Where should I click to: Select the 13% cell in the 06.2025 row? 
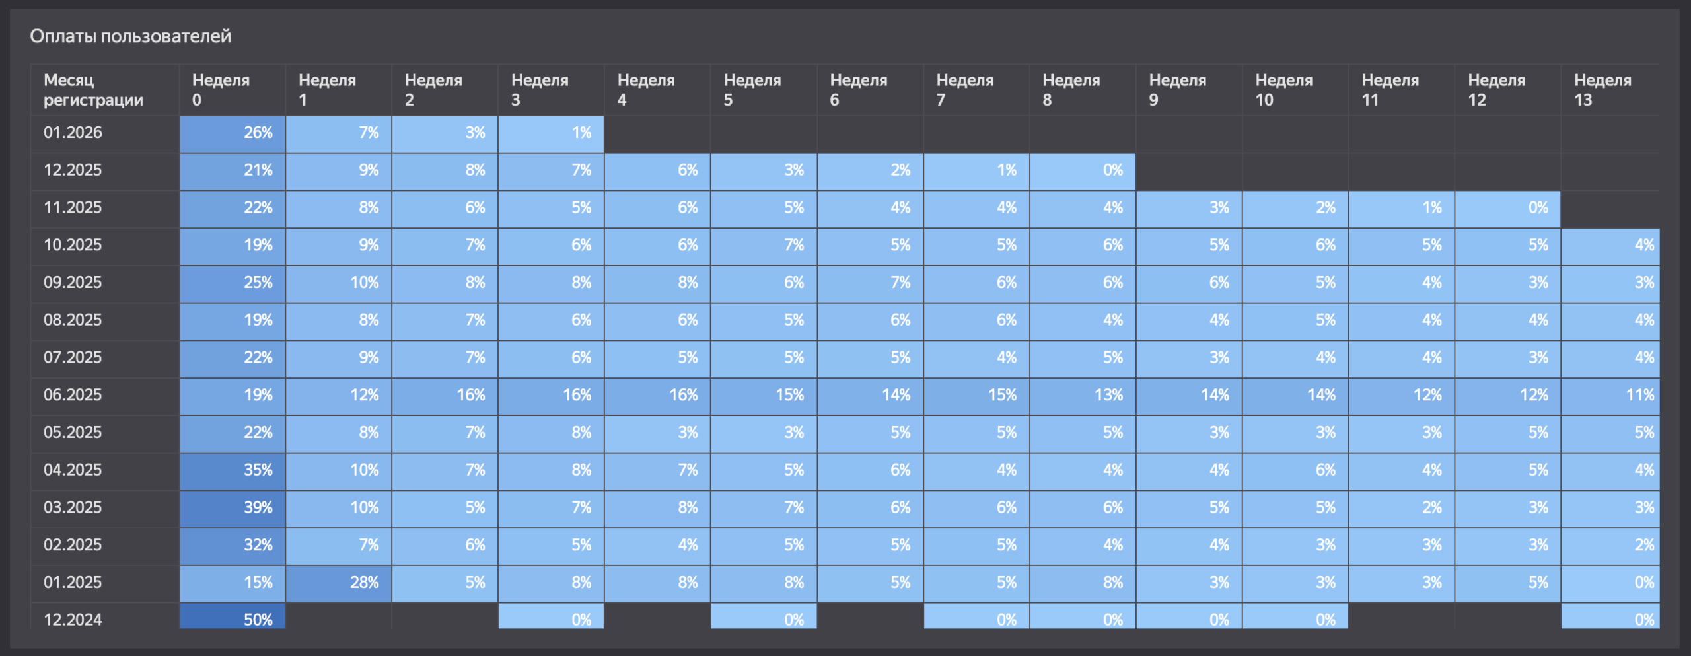[1083, 395]
